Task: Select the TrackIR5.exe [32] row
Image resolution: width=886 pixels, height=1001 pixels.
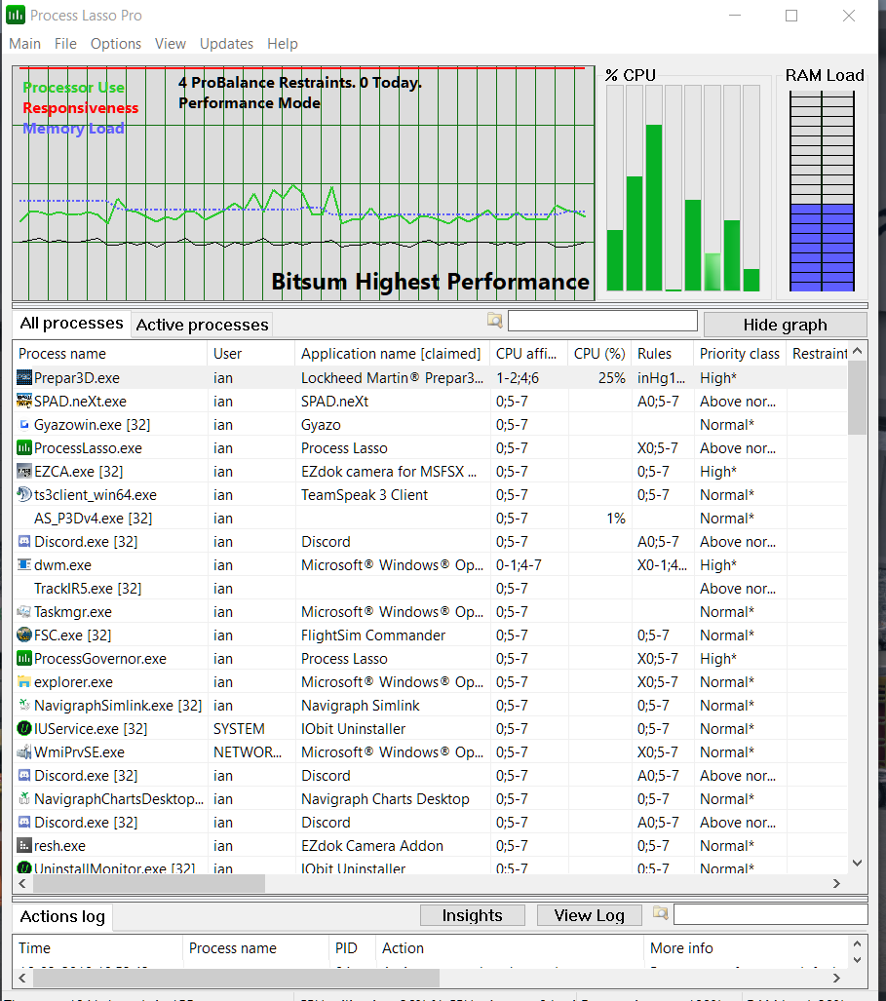Action: pyautogui.click(x=430, y=589)
